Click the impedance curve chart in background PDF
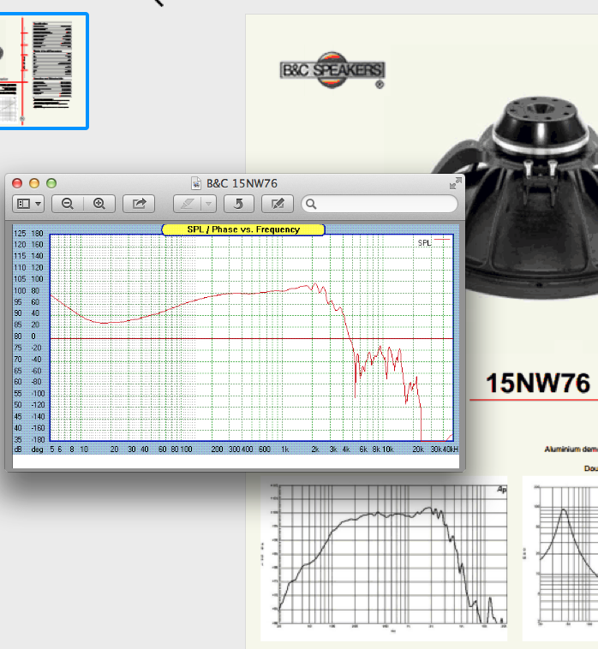The height and width of the screenshot is (649, 598). [x=560, y=558]
